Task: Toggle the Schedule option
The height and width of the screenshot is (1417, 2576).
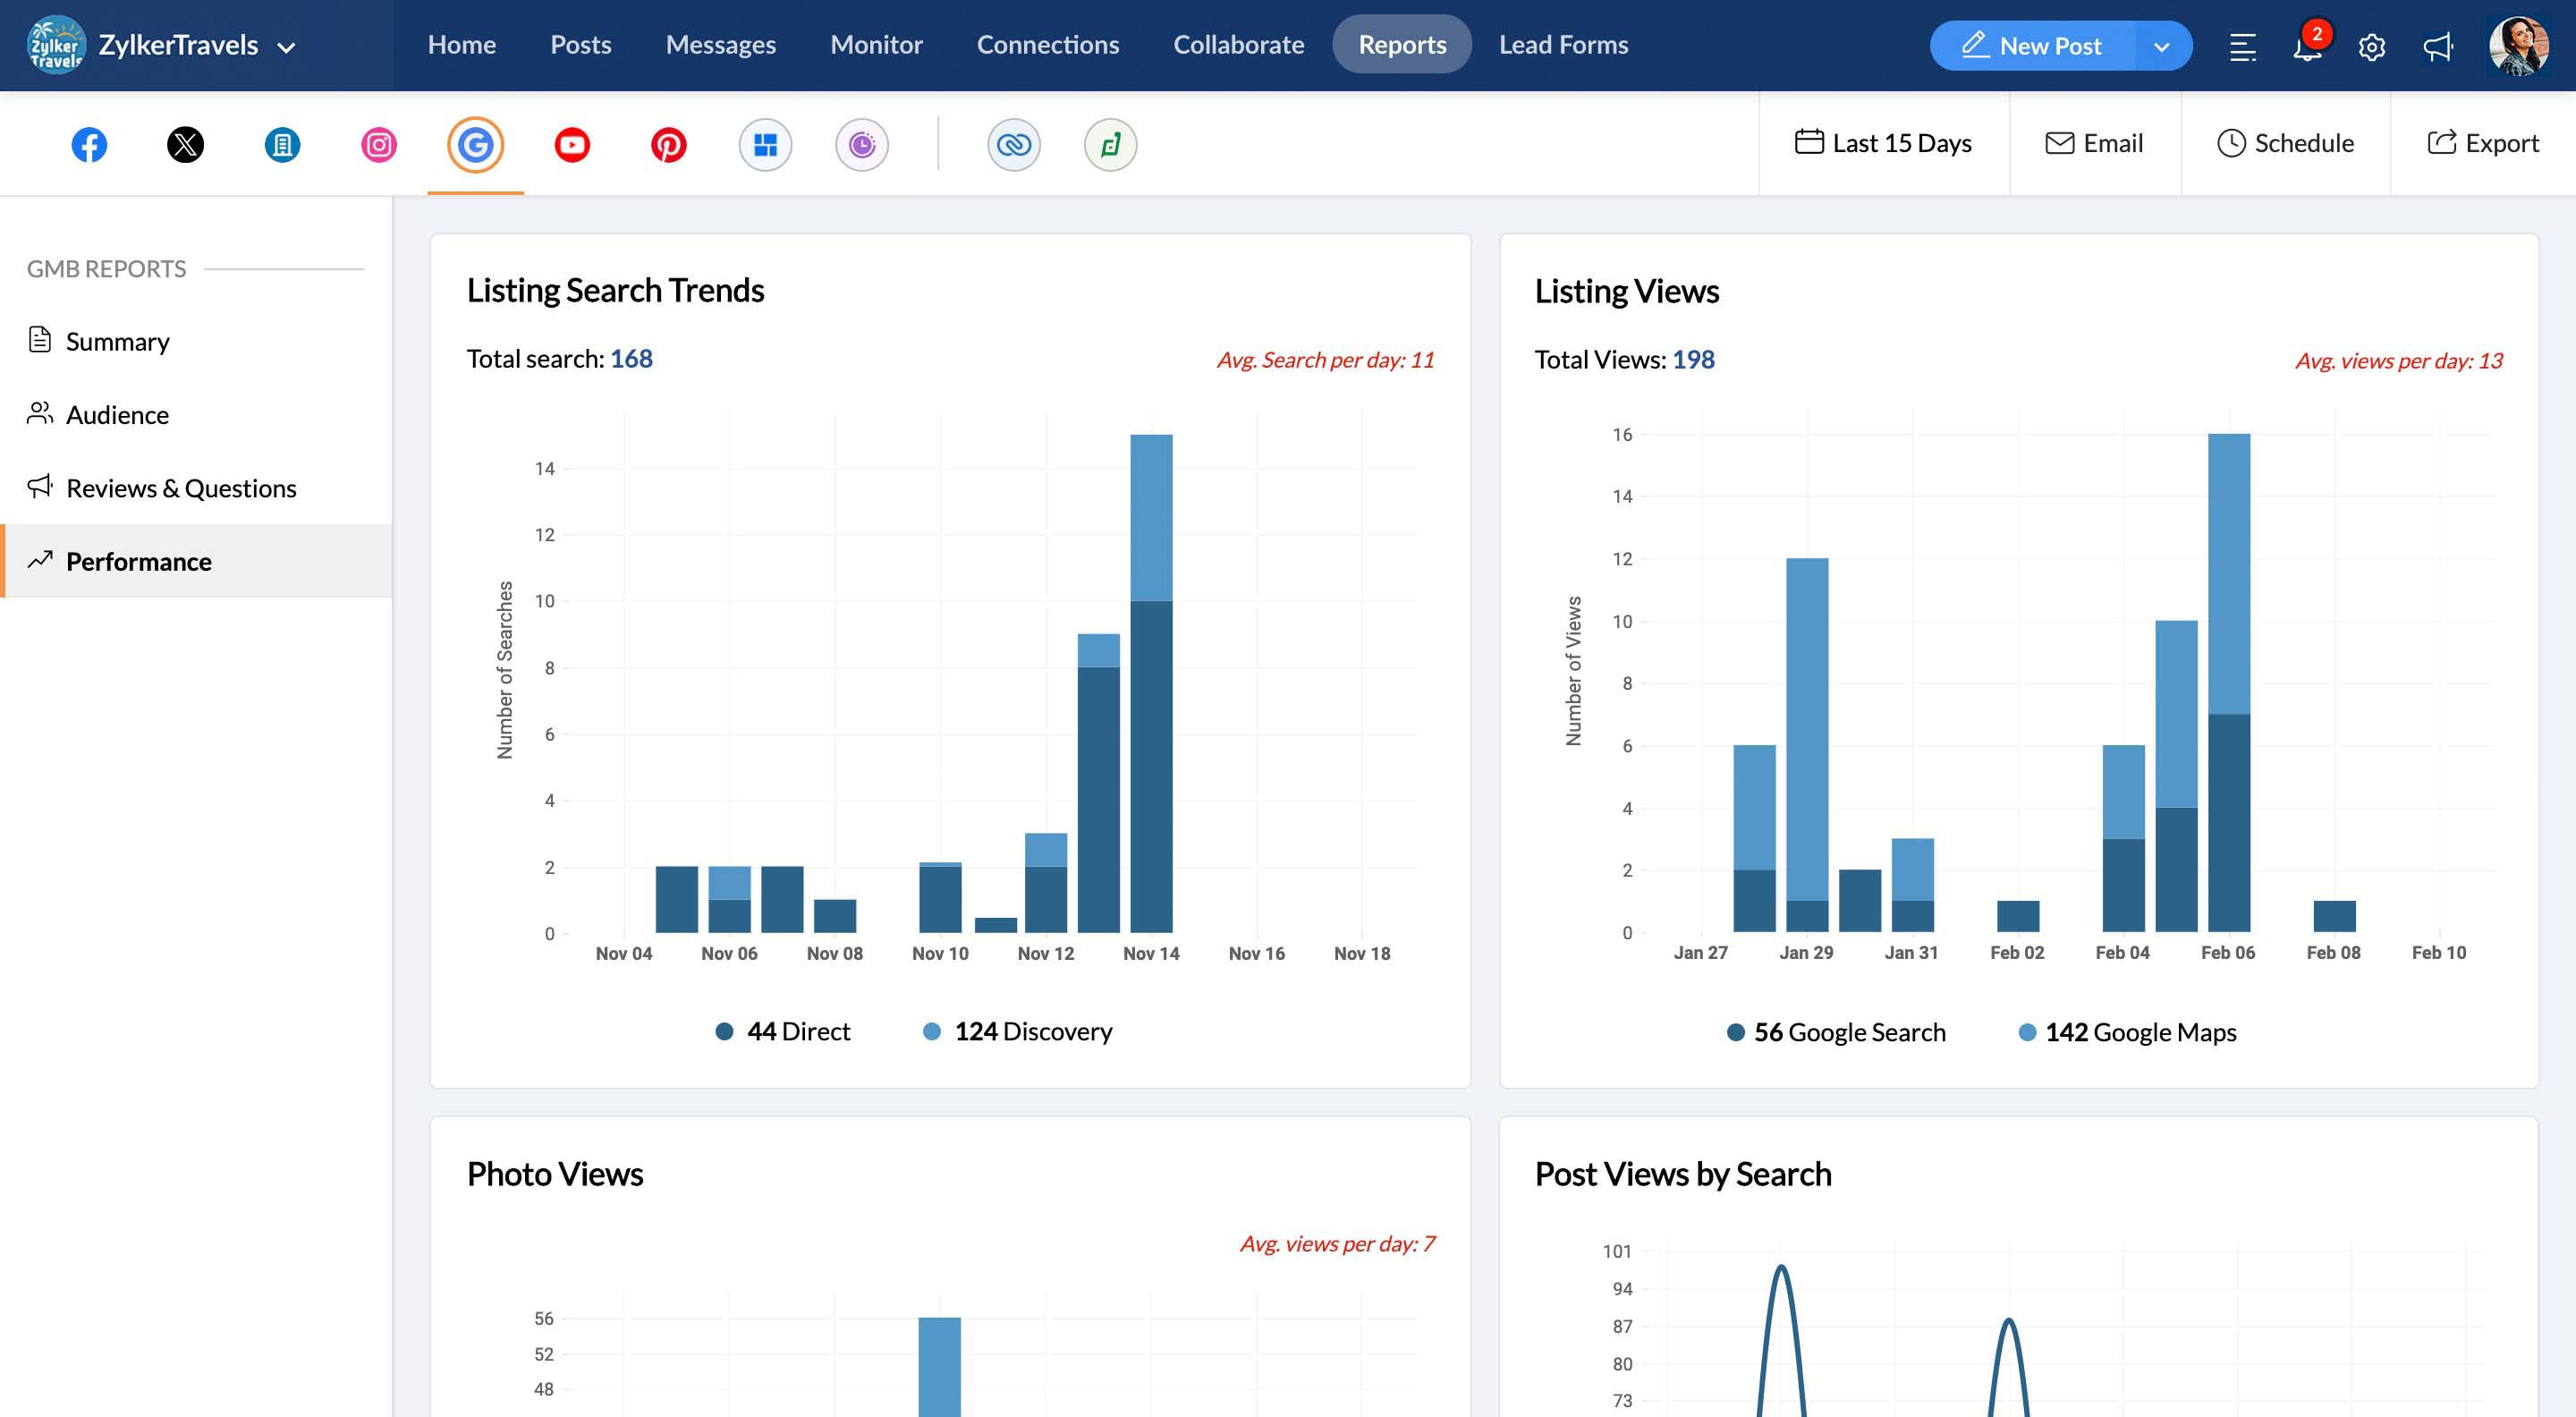Action: (x=2286, y=143)
